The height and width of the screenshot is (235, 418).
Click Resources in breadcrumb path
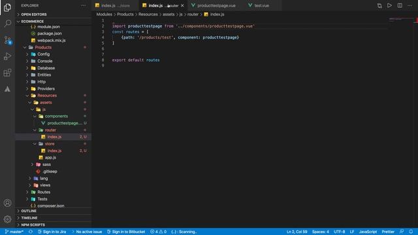(148, 14)
